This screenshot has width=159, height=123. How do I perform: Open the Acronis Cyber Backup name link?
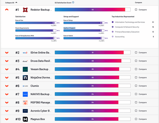tap(41, 111)
